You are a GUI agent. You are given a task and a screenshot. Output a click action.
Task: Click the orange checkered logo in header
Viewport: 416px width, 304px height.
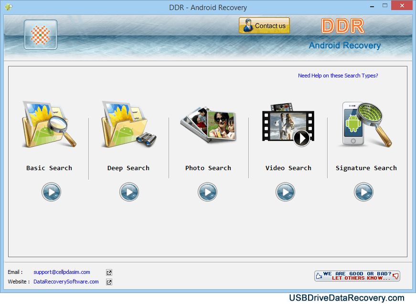(x=41, y=35)
